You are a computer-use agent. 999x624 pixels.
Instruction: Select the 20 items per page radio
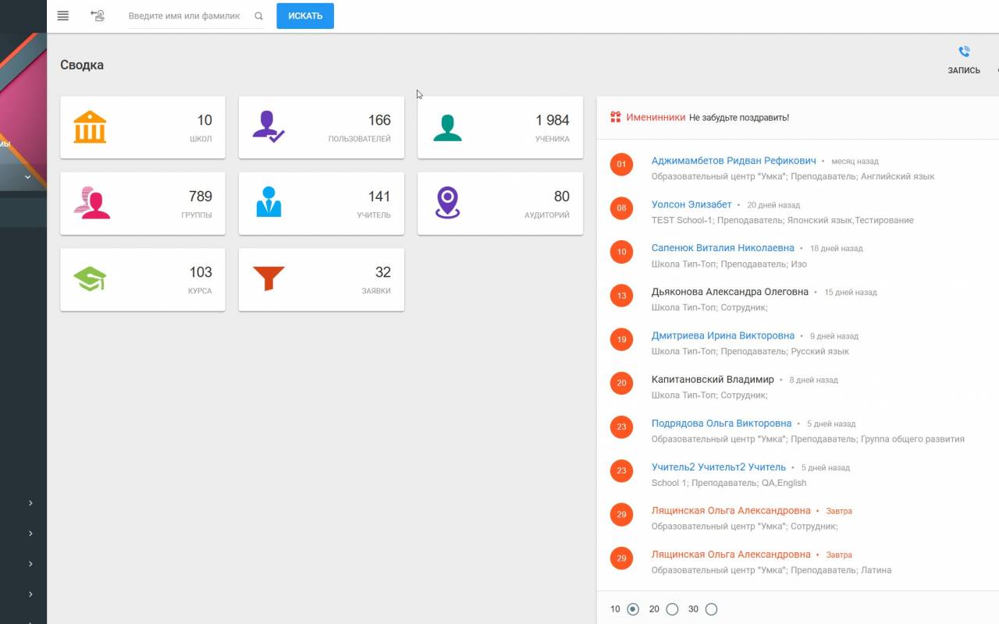[672, 609]
